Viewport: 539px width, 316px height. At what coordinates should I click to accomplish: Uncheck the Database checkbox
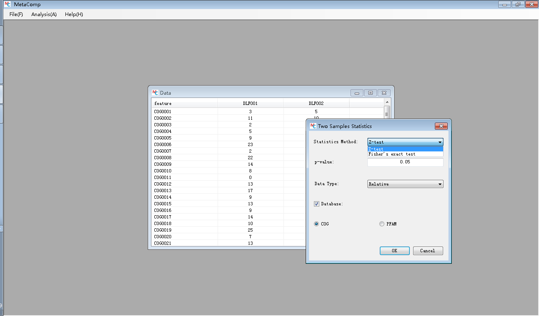coord(316,204)
